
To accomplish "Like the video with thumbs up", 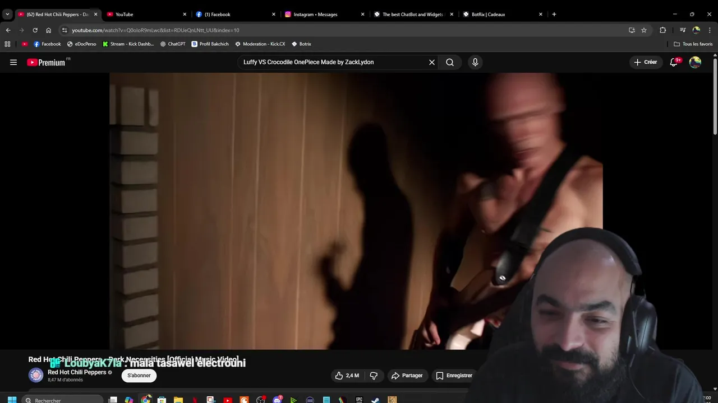I will pos(347,376).
